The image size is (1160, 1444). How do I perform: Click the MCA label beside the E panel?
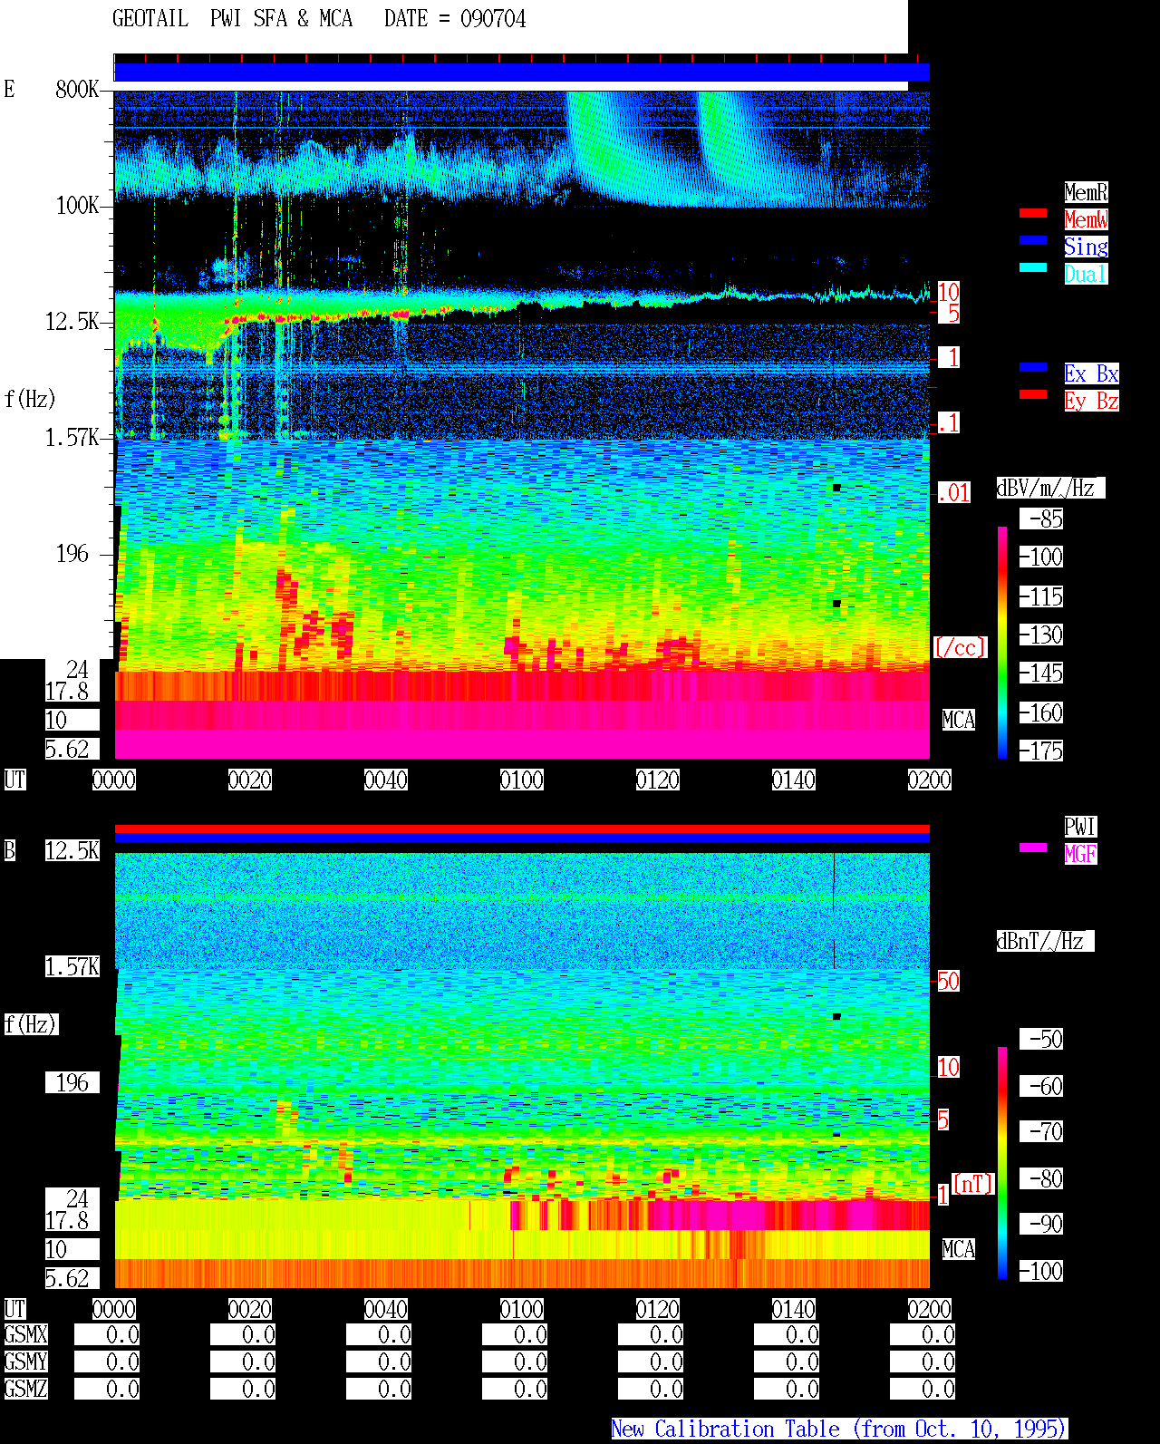tap(959, 720)
